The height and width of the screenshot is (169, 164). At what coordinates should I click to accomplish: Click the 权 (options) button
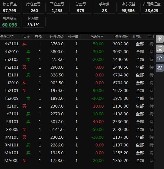(x=160, y=68)
